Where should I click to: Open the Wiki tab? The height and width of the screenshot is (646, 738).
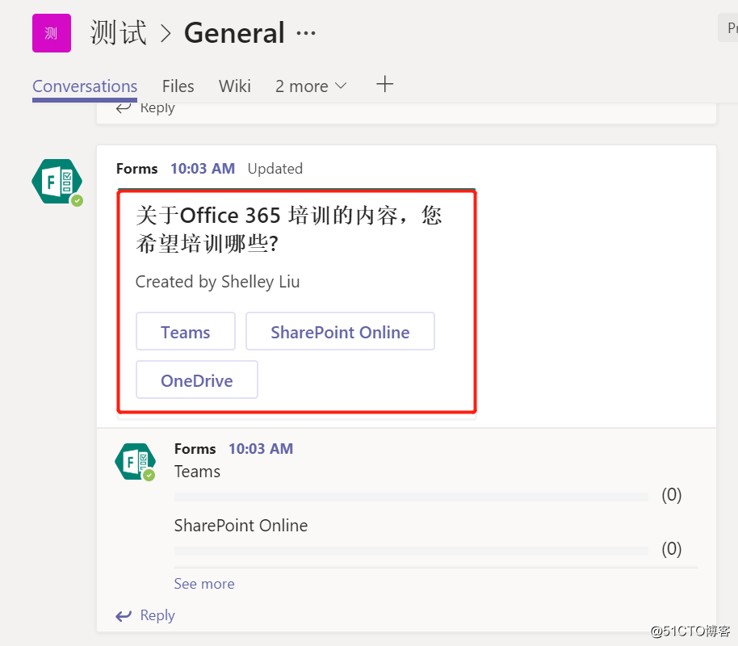pyautogui.click(x=234, y=86)
